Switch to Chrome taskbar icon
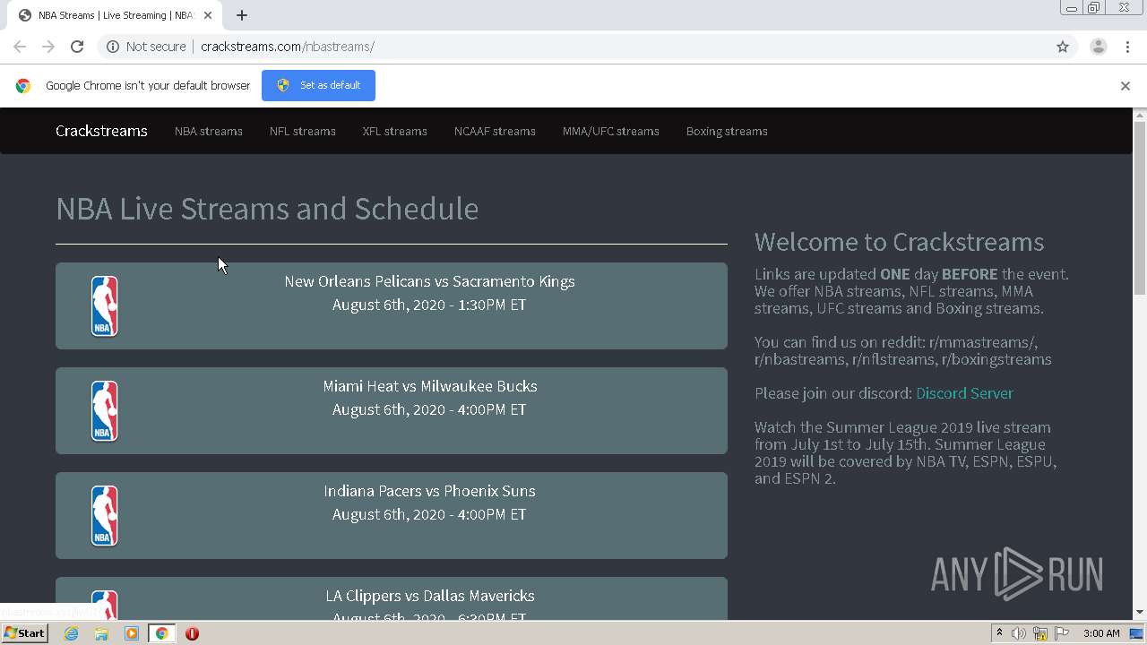Image resolution: width=1147 pixels, height=645 pixels. 162,633
